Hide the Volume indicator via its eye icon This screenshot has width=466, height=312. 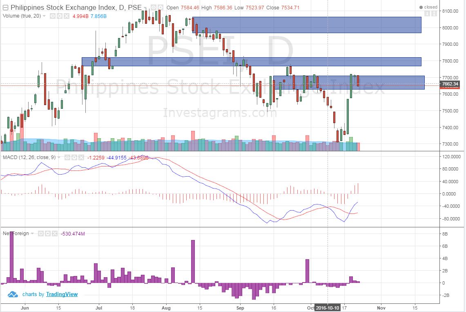[52, 16]
